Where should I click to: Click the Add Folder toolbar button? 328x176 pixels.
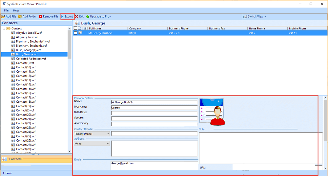tap(28, 16)
